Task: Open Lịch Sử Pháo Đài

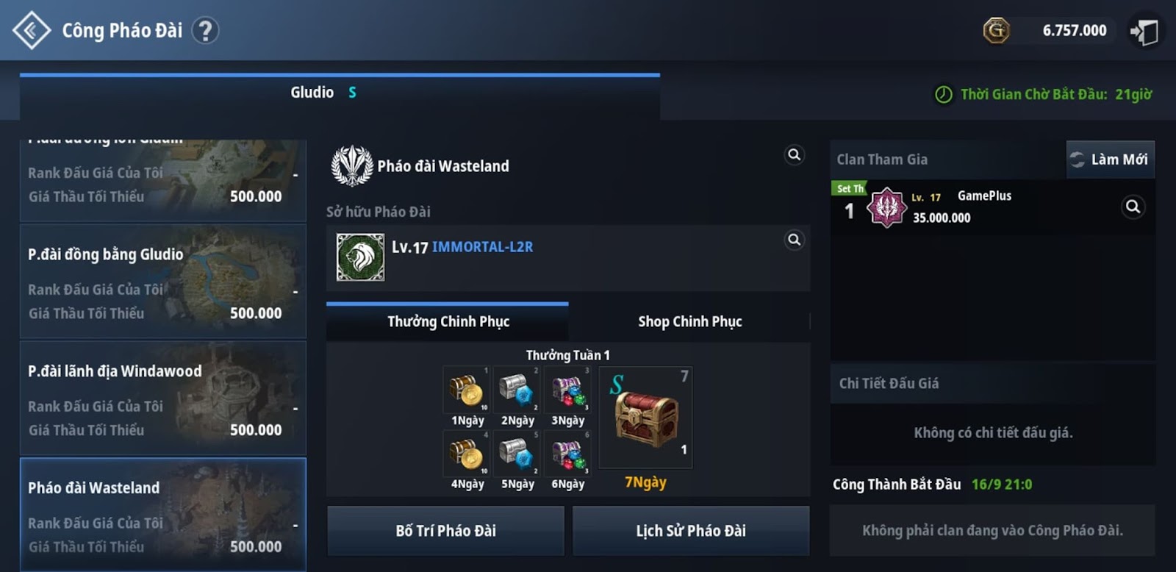Action: [x=691, y=531]
